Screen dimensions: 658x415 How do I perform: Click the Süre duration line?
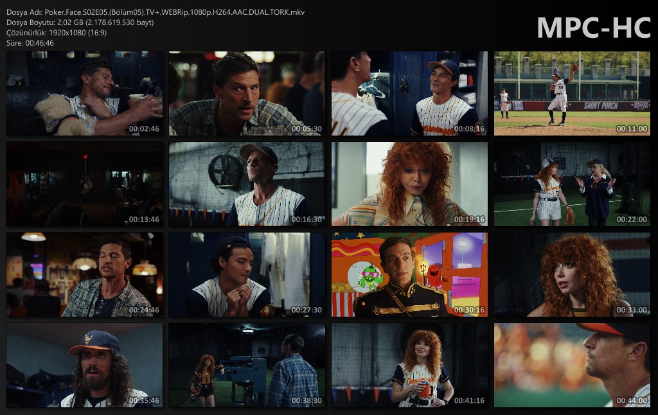[x=30, y=43]
